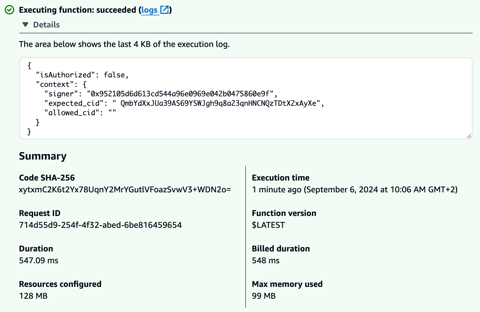Select the isAuthorized false value in the log

pyautogui.click(x=116, y=75)
